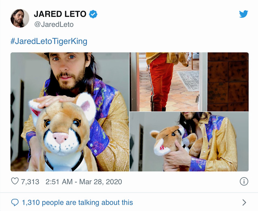Like the tweet with heart icon
The width and height of the screenshot is (258, 211).
tap(15, 181)
